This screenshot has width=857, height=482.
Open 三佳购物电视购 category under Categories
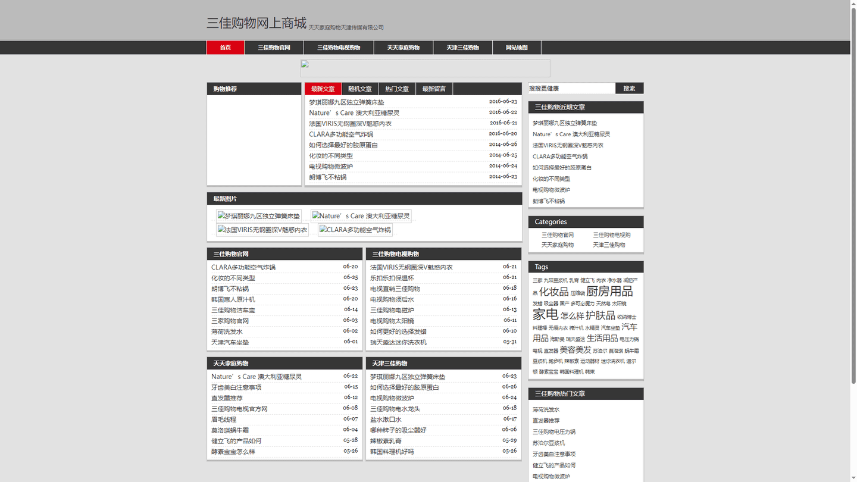(x=612, y=235)
